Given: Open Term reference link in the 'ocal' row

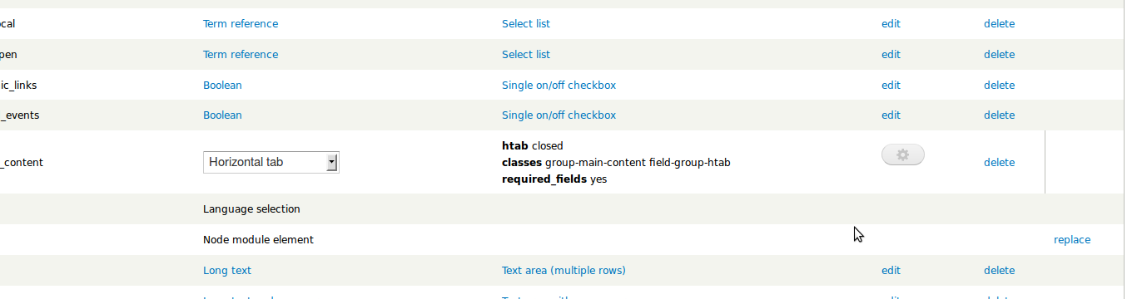Looking at the screenshot, I should (241, 24).
